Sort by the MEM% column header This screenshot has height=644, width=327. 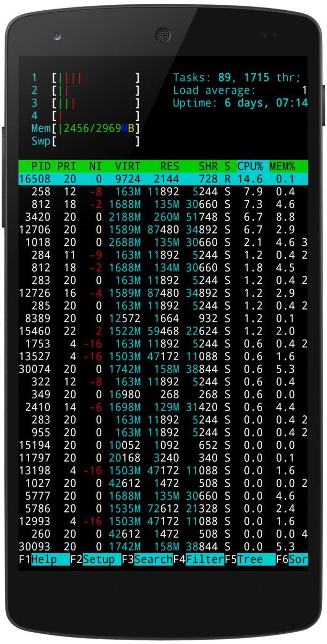click(x=282, y=166)
